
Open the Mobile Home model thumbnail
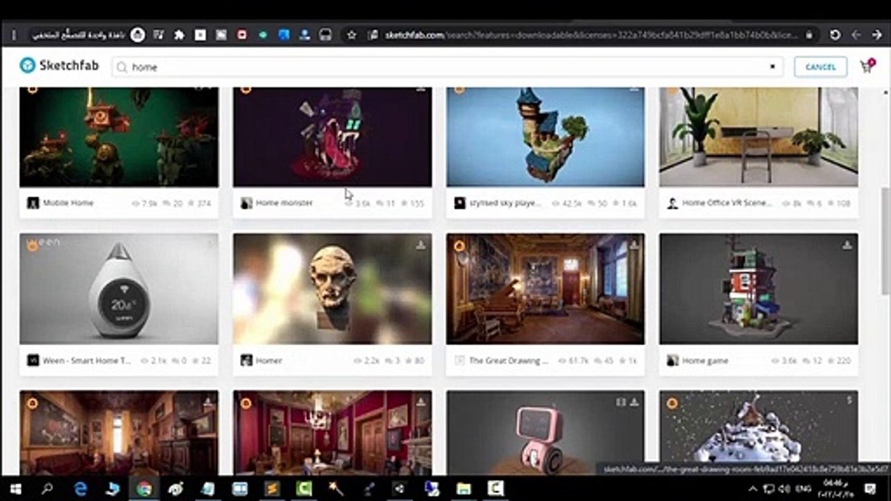[119, 137]
